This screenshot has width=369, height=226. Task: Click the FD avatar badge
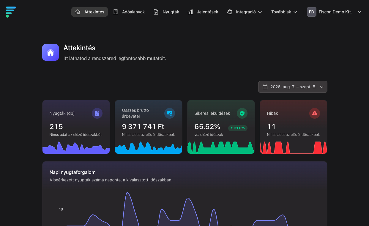(312, 12)
